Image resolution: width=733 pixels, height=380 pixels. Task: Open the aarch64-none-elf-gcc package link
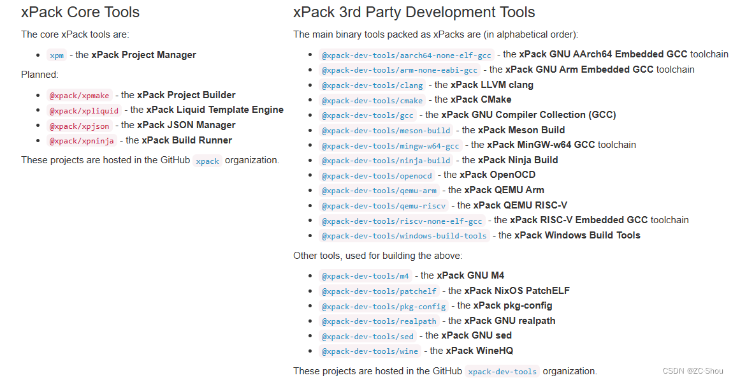click(406, 55)
